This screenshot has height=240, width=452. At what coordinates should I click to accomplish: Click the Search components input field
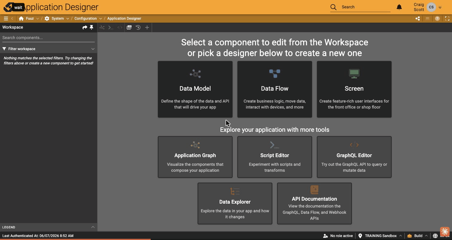pos(48,38)
